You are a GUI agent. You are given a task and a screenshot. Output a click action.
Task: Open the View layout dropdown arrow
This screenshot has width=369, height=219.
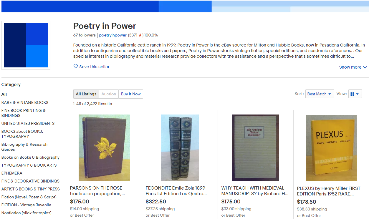(x=357, y=94)
